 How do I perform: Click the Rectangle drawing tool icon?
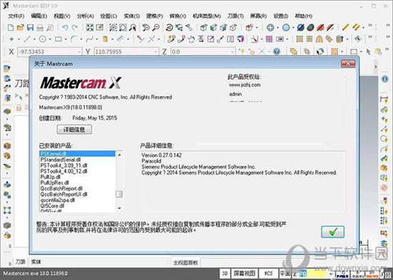click(x=59, y=39)
